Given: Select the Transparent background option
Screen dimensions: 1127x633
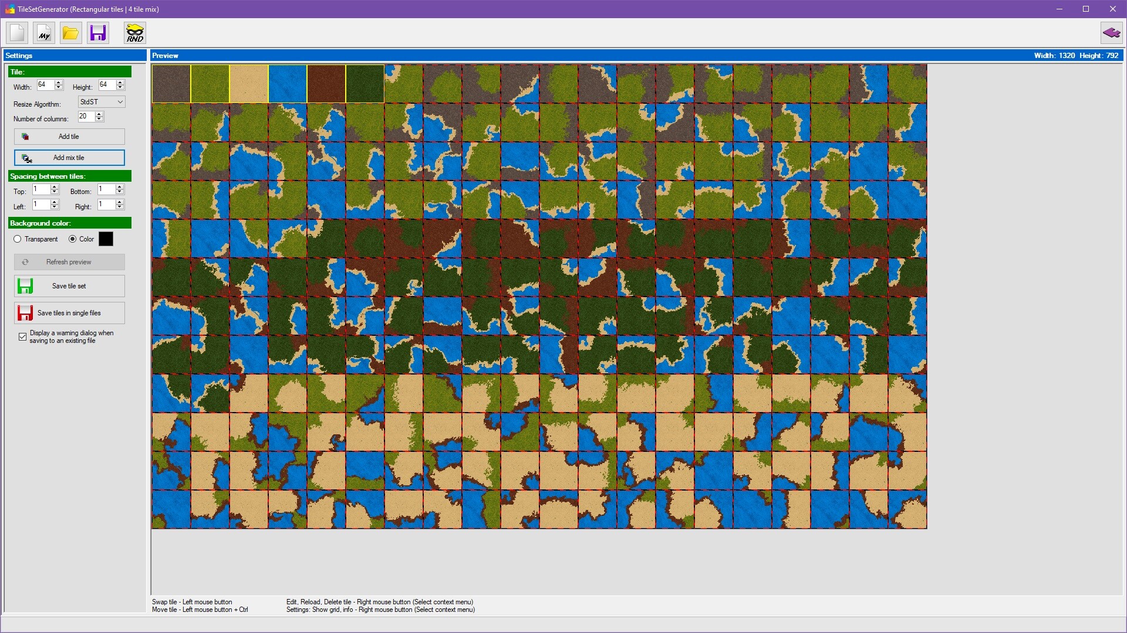Looking at the screenshot, I should [x=18, y=239].
